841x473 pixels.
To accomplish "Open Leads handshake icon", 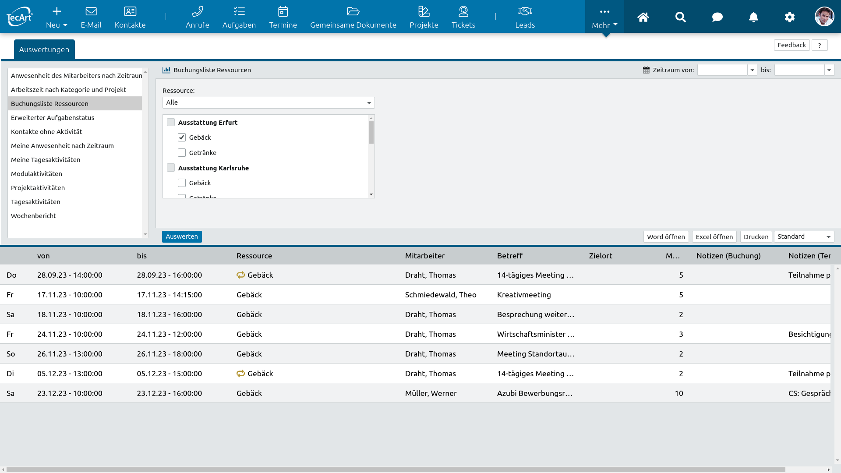I will (525, 17).
